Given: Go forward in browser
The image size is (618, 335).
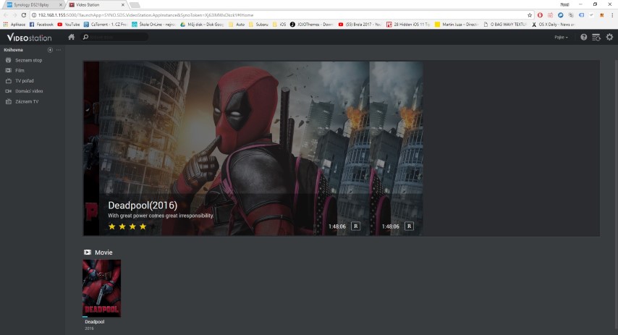Looking at the screenshot, I should tap(14, 15).
